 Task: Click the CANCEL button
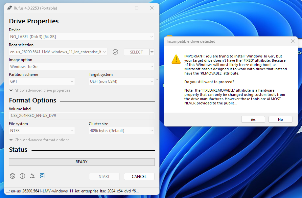click(139, 176)
